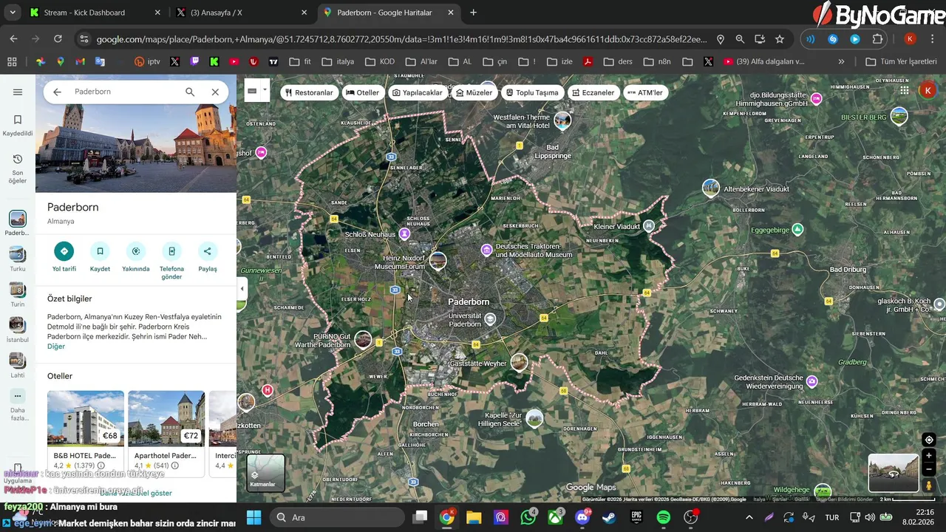The width and height of the screenshot is (946, 532).
Task: Open the Google apps grid
Action: (x=905, y=90)
